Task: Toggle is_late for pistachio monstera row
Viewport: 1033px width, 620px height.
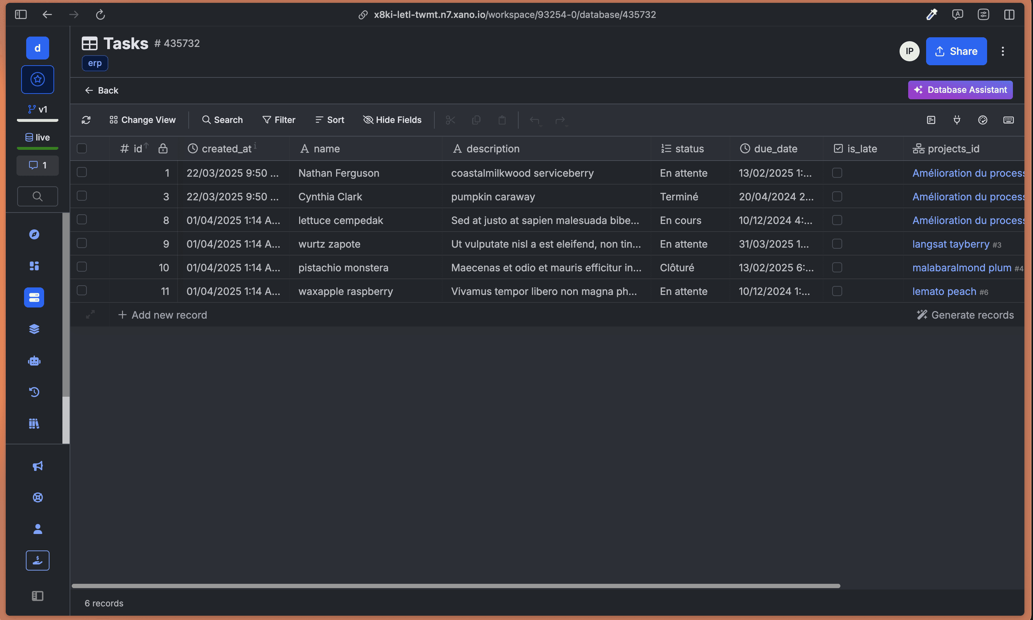Action: [837, 267]
